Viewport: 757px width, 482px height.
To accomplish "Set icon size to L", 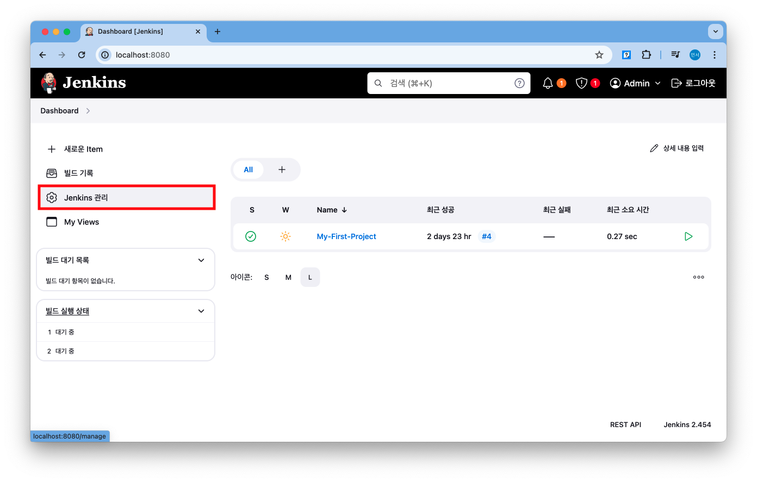I will click(310, 277).
